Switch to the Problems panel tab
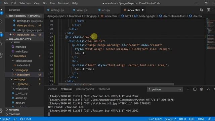 click(104, 89)
